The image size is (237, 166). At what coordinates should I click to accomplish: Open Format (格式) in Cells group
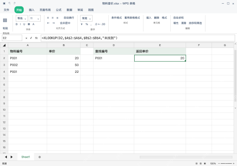(164, 18)
